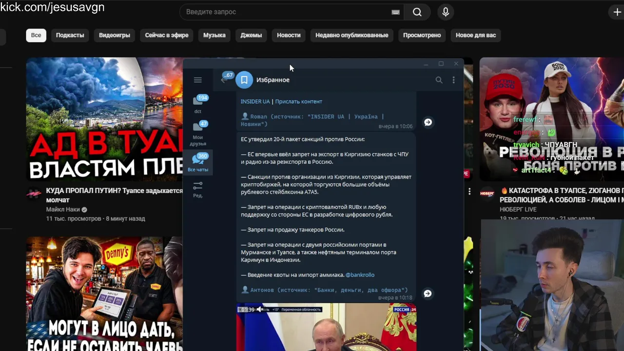Select the Недавно опубликованные chip
Screen dimensions: 624x351
click(352, 35)
